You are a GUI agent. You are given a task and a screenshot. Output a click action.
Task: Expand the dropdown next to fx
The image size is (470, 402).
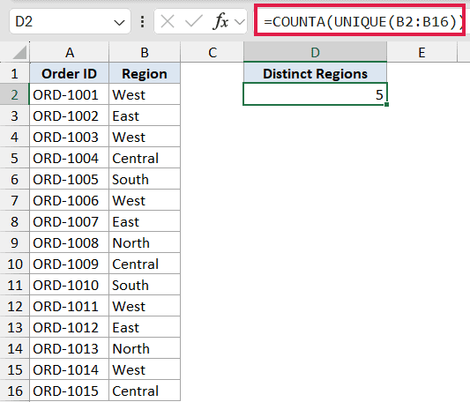[x=240, y=22]
